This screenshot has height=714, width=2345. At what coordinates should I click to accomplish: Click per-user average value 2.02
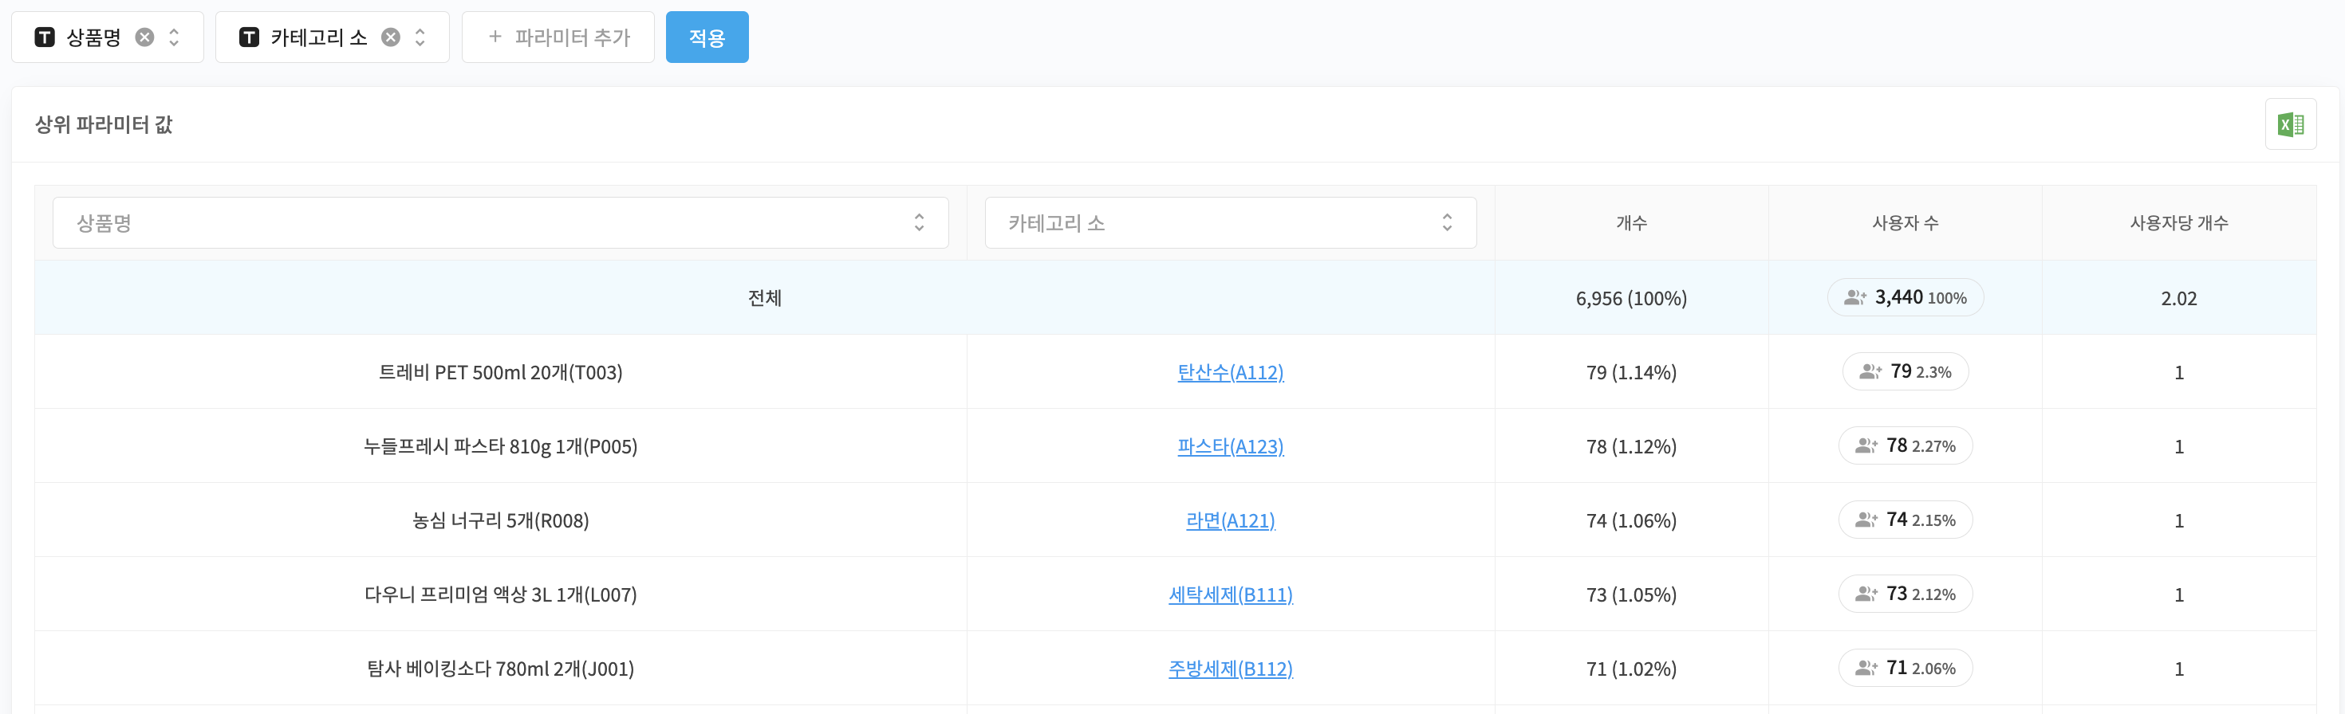pos(2178,298)
